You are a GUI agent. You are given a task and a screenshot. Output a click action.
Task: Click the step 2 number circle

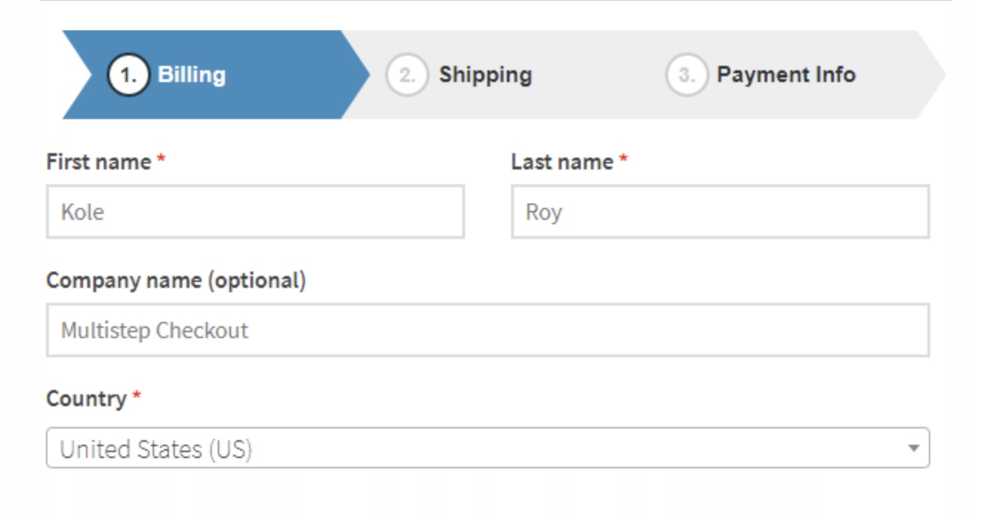pos(407,75)
